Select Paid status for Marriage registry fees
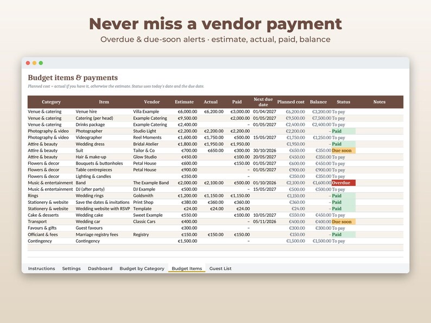 pos(344,235)
